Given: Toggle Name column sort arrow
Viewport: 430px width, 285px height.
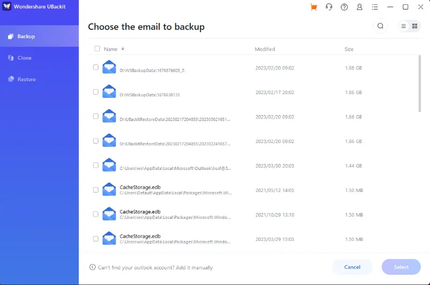Looking at the screenshot, I should click(x=123, y=48).
